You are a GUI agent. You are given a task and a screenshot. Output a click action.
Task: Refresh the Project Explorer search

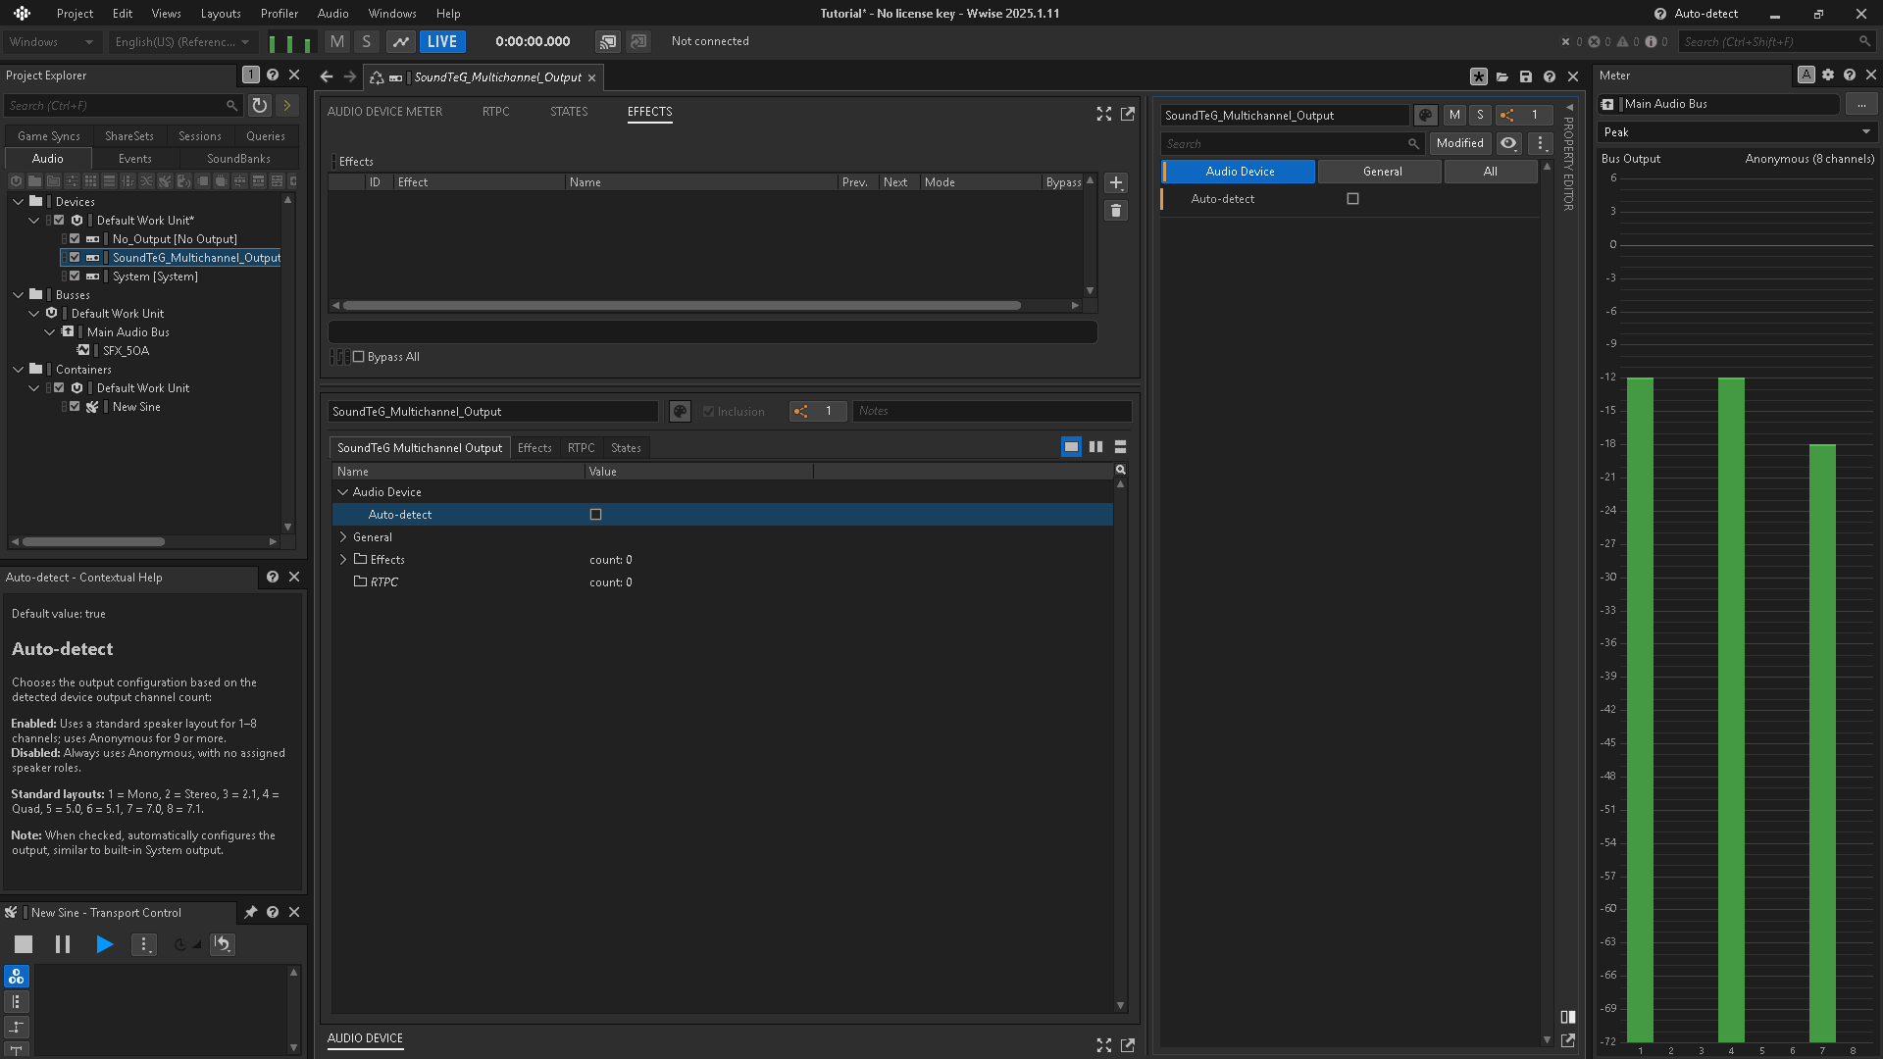[259, 105]
